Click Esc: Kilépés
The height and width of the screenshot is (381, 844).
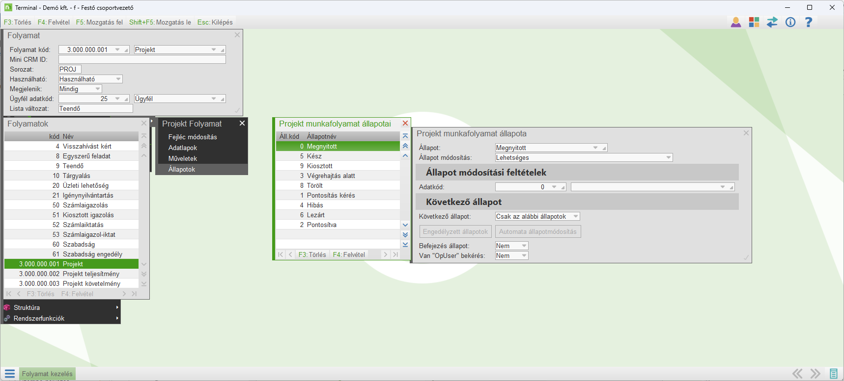(x=215, y=22)
